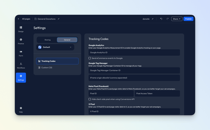Focus the X Pixel ID field
This screenshot has height=130, width=210.
click(x=134, y=111)
